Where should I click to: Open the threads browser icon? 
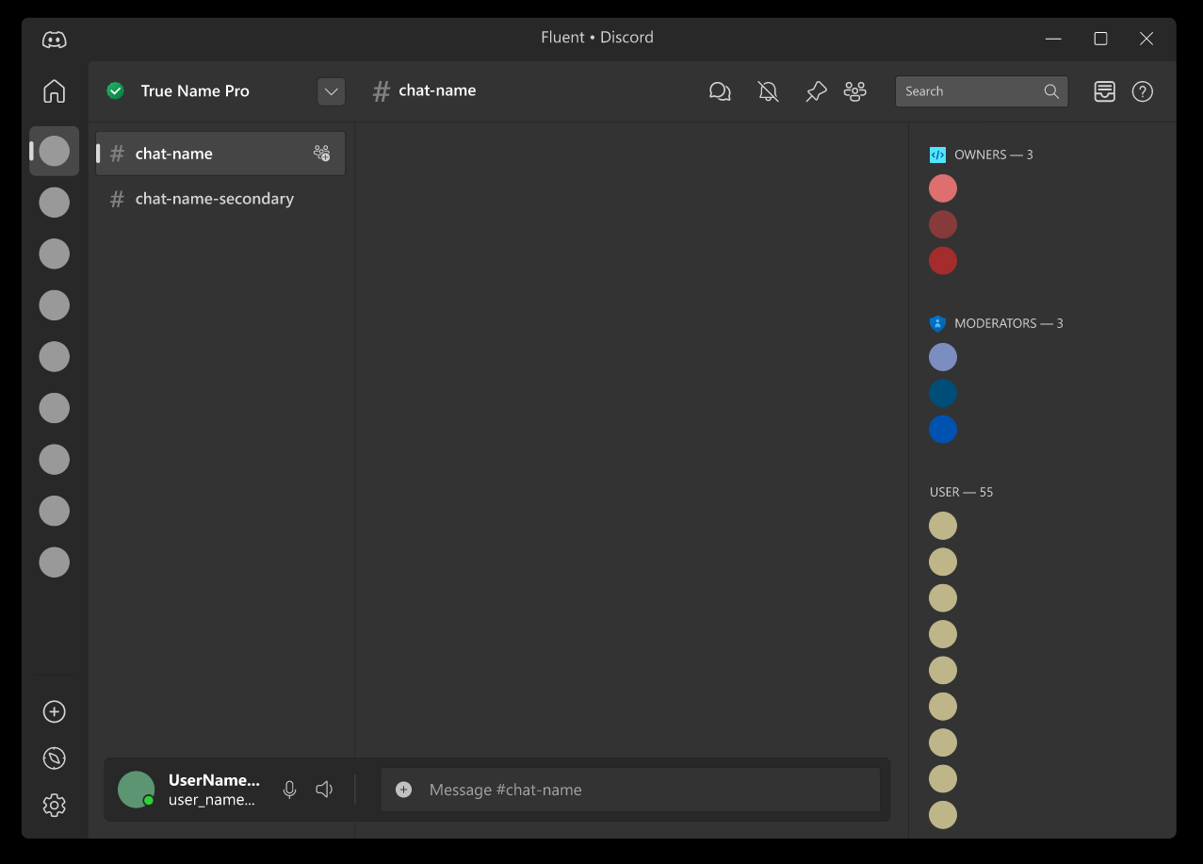pyautogui.click(x=720, y=91)
